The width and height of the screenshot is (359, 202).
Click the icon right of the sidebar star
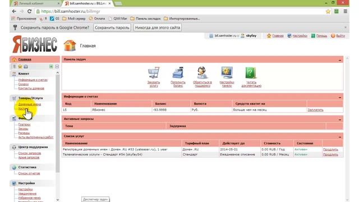pyautogui.click(x=26, y=66)
